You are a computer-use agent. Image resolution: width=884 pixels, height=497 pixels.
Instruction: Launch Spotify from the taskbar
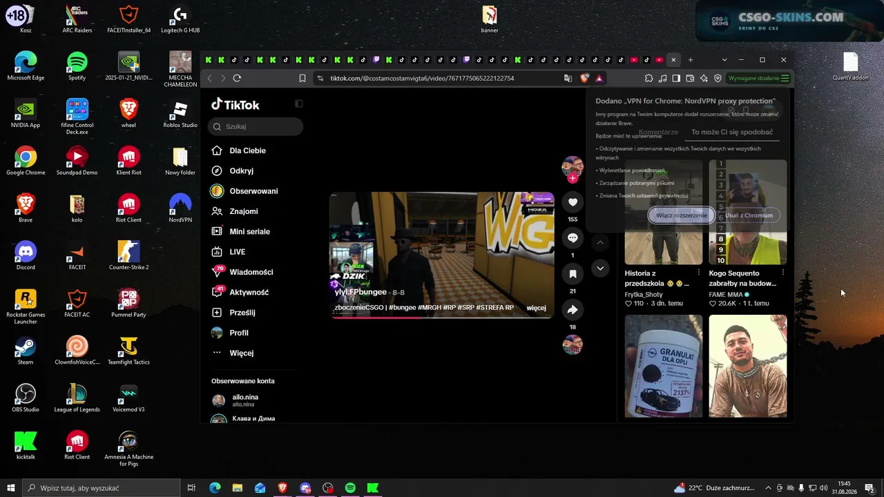[x=350, y=488]
